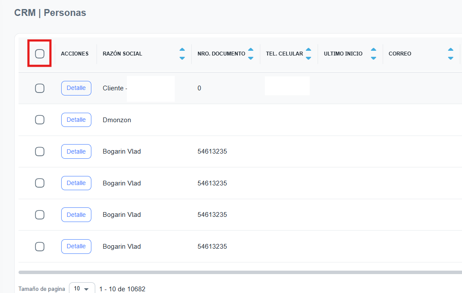Open the Tamaño de pagina dropdown
Screen dimensions: 462x293
pyautogui.click(x=82, y=289)
